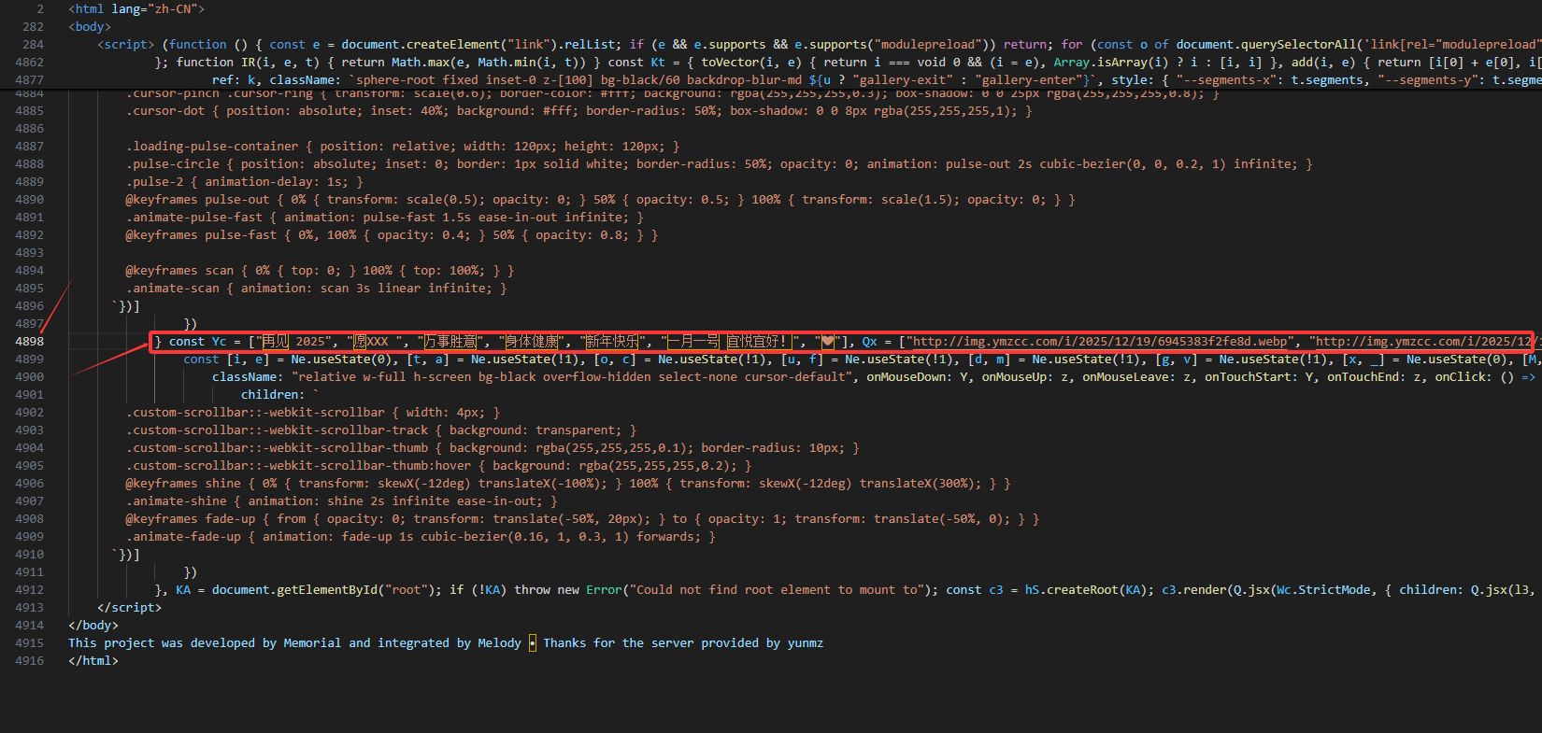Click the closing </html> tag
1542x733 pixels.
[x=93, y=661]
